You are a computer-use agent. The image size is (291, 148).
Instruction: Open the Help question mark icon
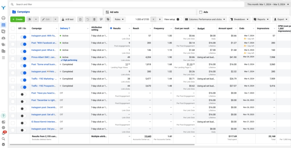click(3, 116)
